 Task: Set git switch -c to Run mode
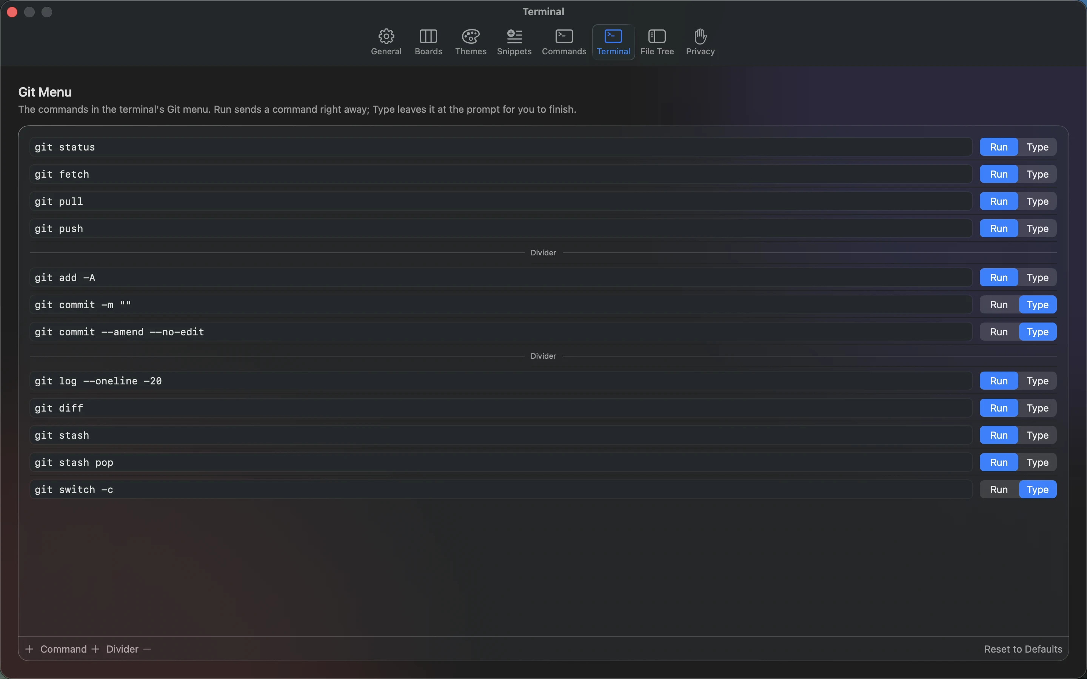click(x=999, y=490)
